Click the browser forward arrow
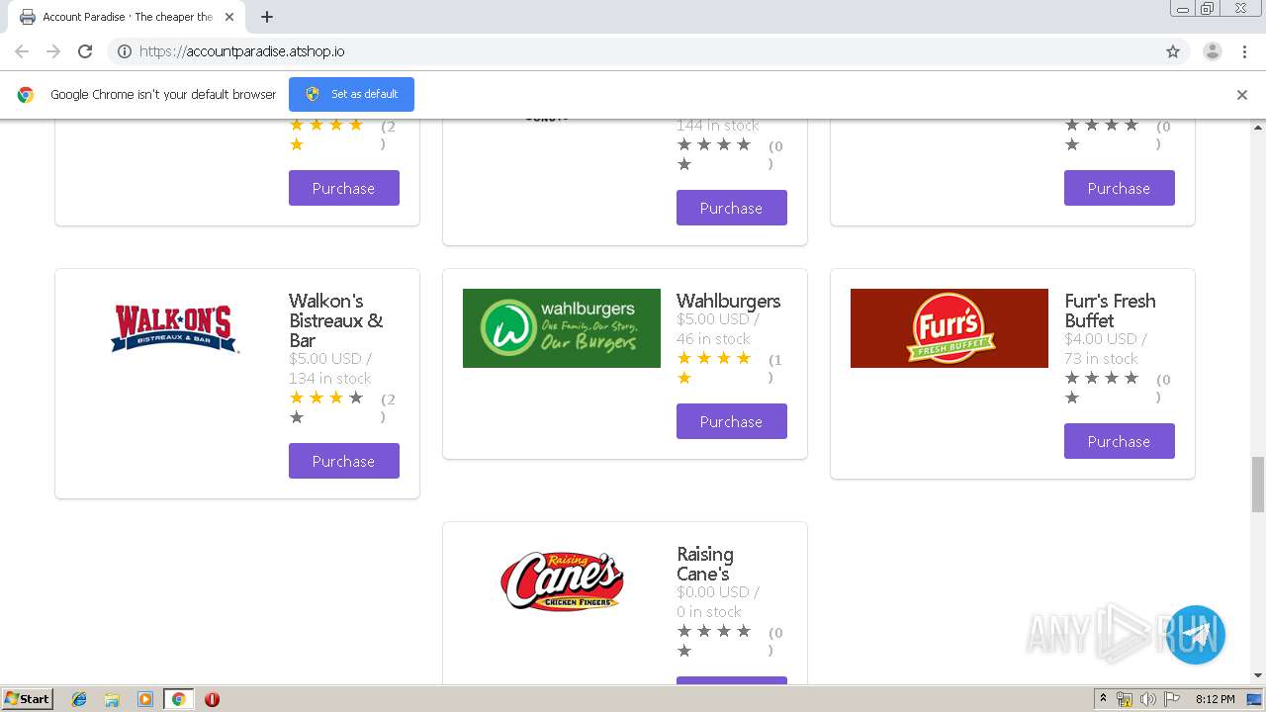The height and width of the screenshot is (712, 1266). tap(53, 51)
